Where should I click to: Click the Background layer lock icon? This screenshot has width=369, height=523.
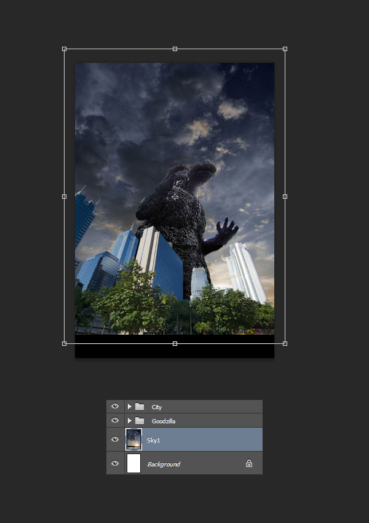coord(249,463)
